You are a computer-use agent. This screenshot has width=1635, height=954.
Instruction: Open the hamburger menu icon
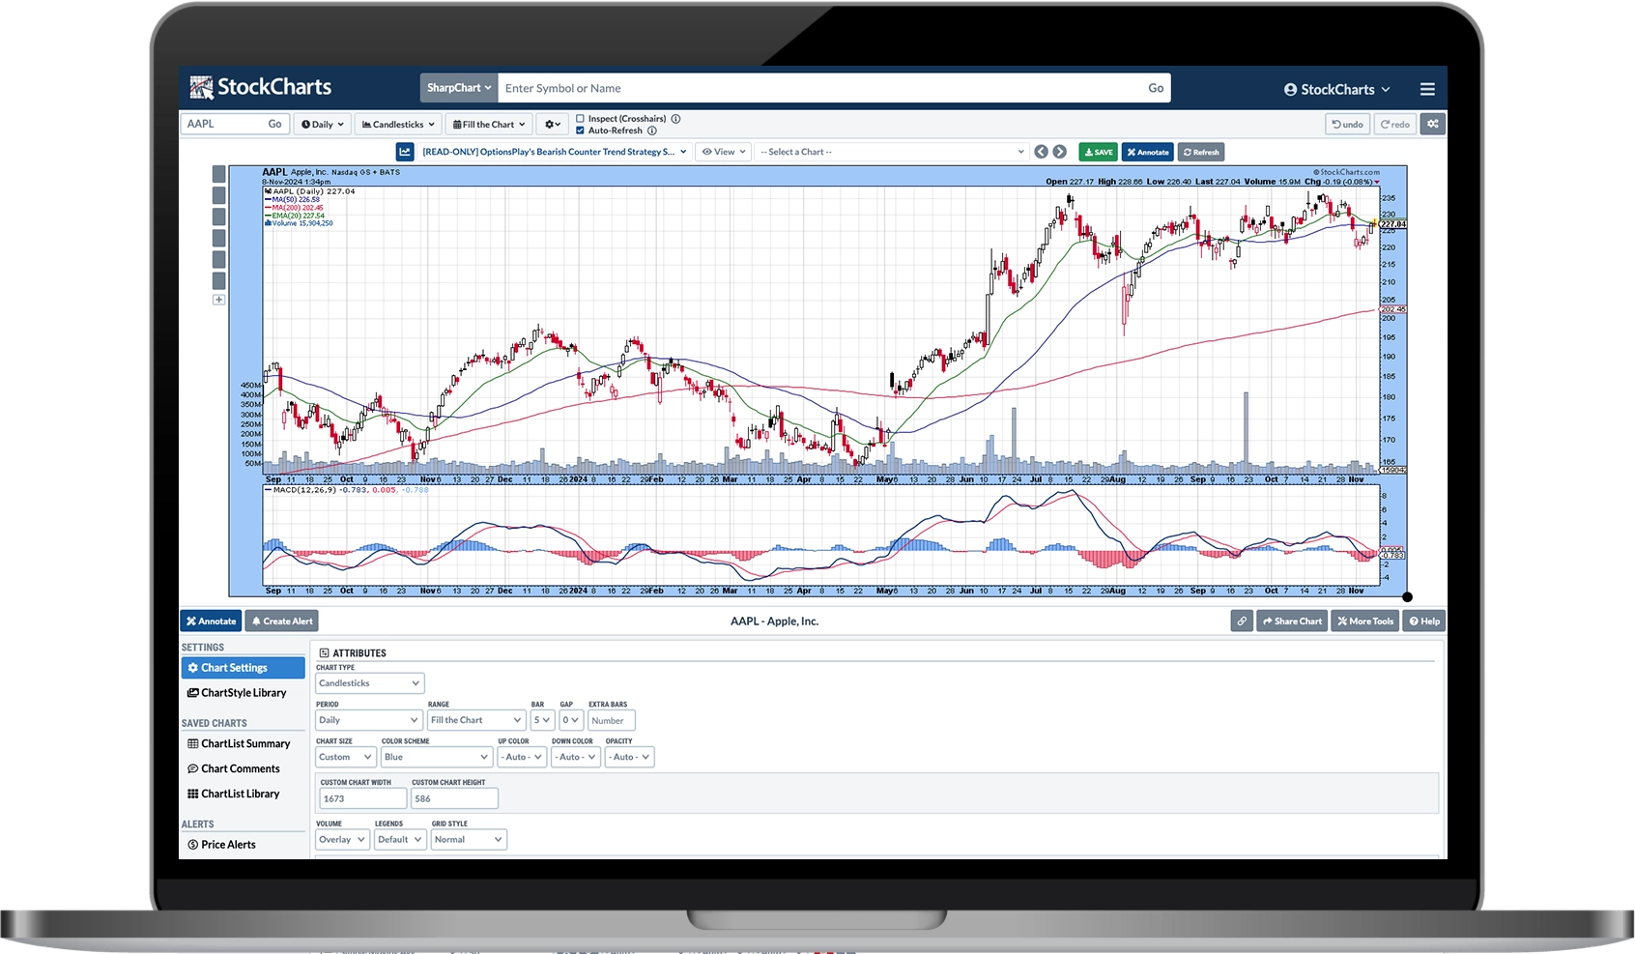click(1427, 89)
